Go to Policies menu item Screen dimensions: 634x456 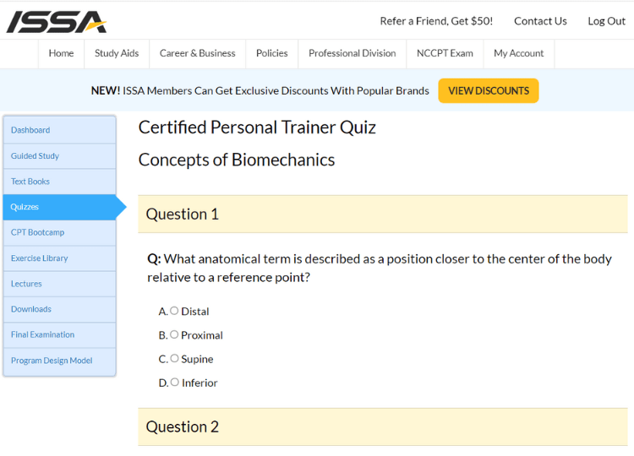click(x=271, y=53)
